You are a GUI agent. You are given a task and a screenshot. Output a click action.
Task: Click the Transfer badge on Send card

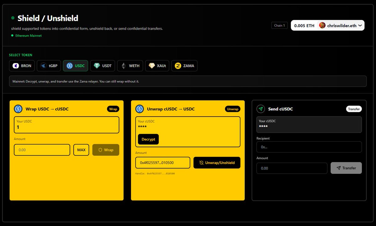(354, 109)
